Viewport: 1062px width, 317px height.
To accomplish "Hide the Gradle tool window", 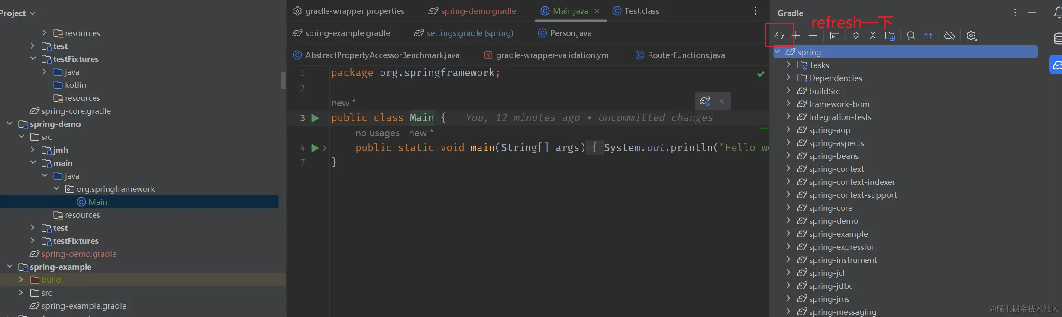I will [1032, 13].
